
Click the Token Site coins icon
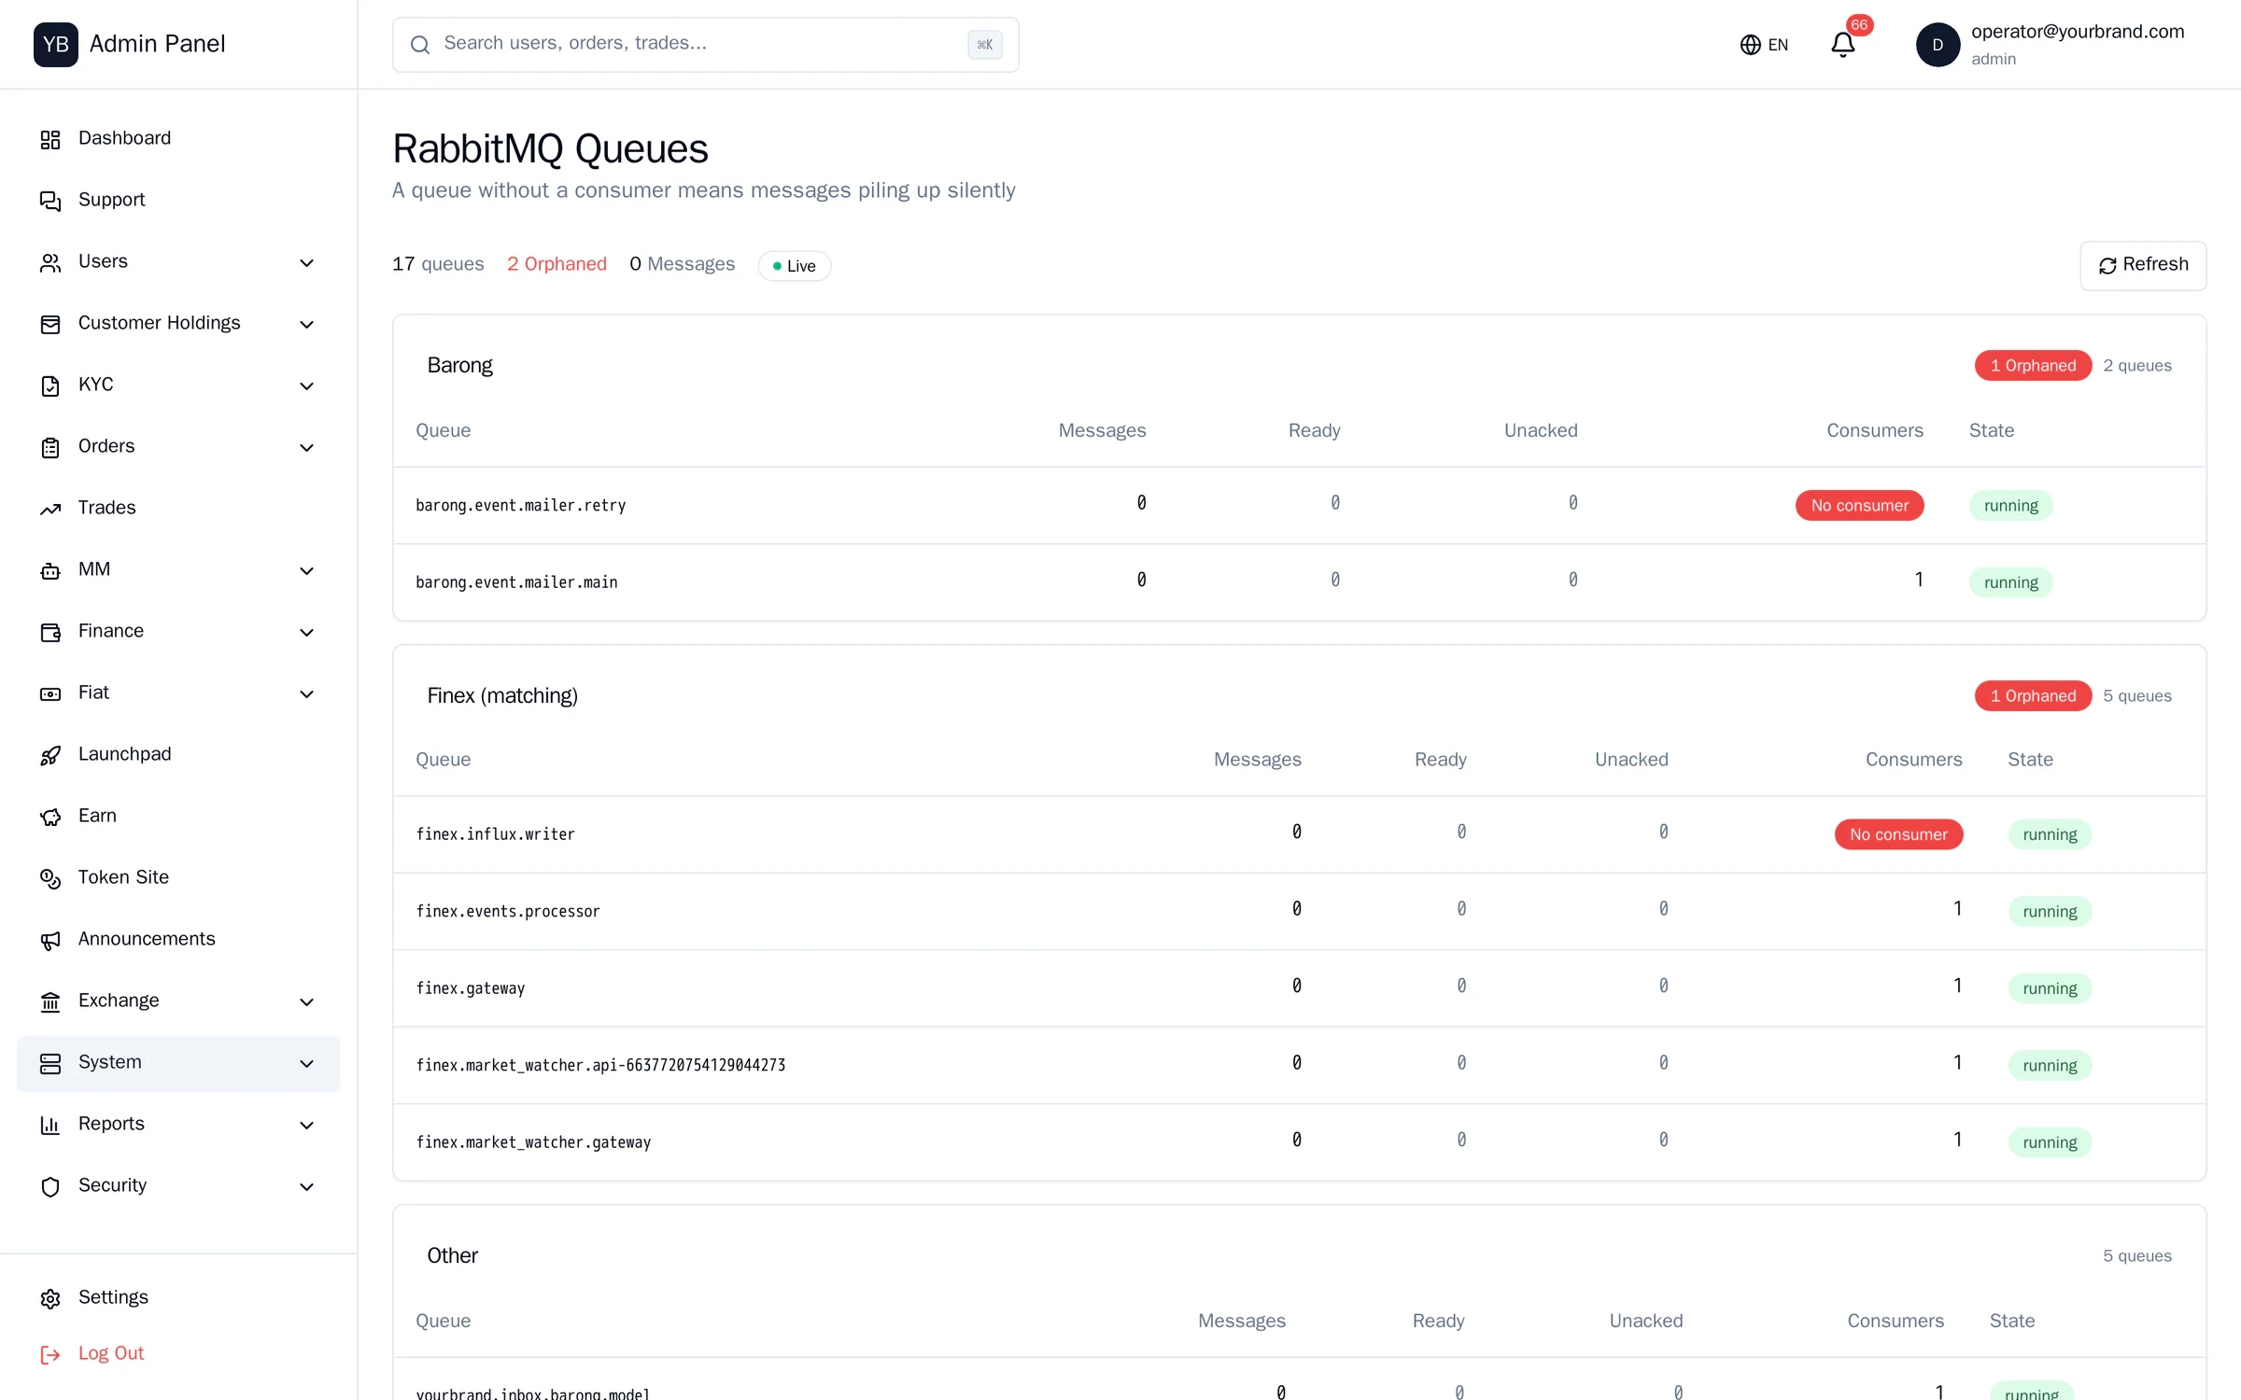[50, 878]
